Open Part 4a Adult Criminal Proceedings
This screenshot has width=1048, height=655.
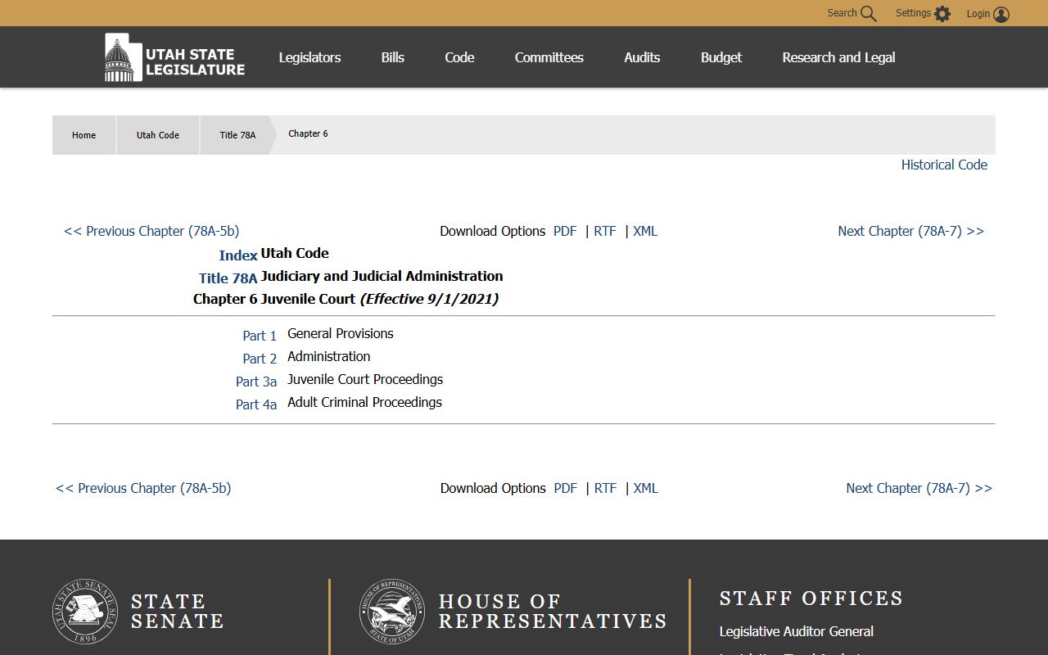pyautogui.click(x=256, y=404)
